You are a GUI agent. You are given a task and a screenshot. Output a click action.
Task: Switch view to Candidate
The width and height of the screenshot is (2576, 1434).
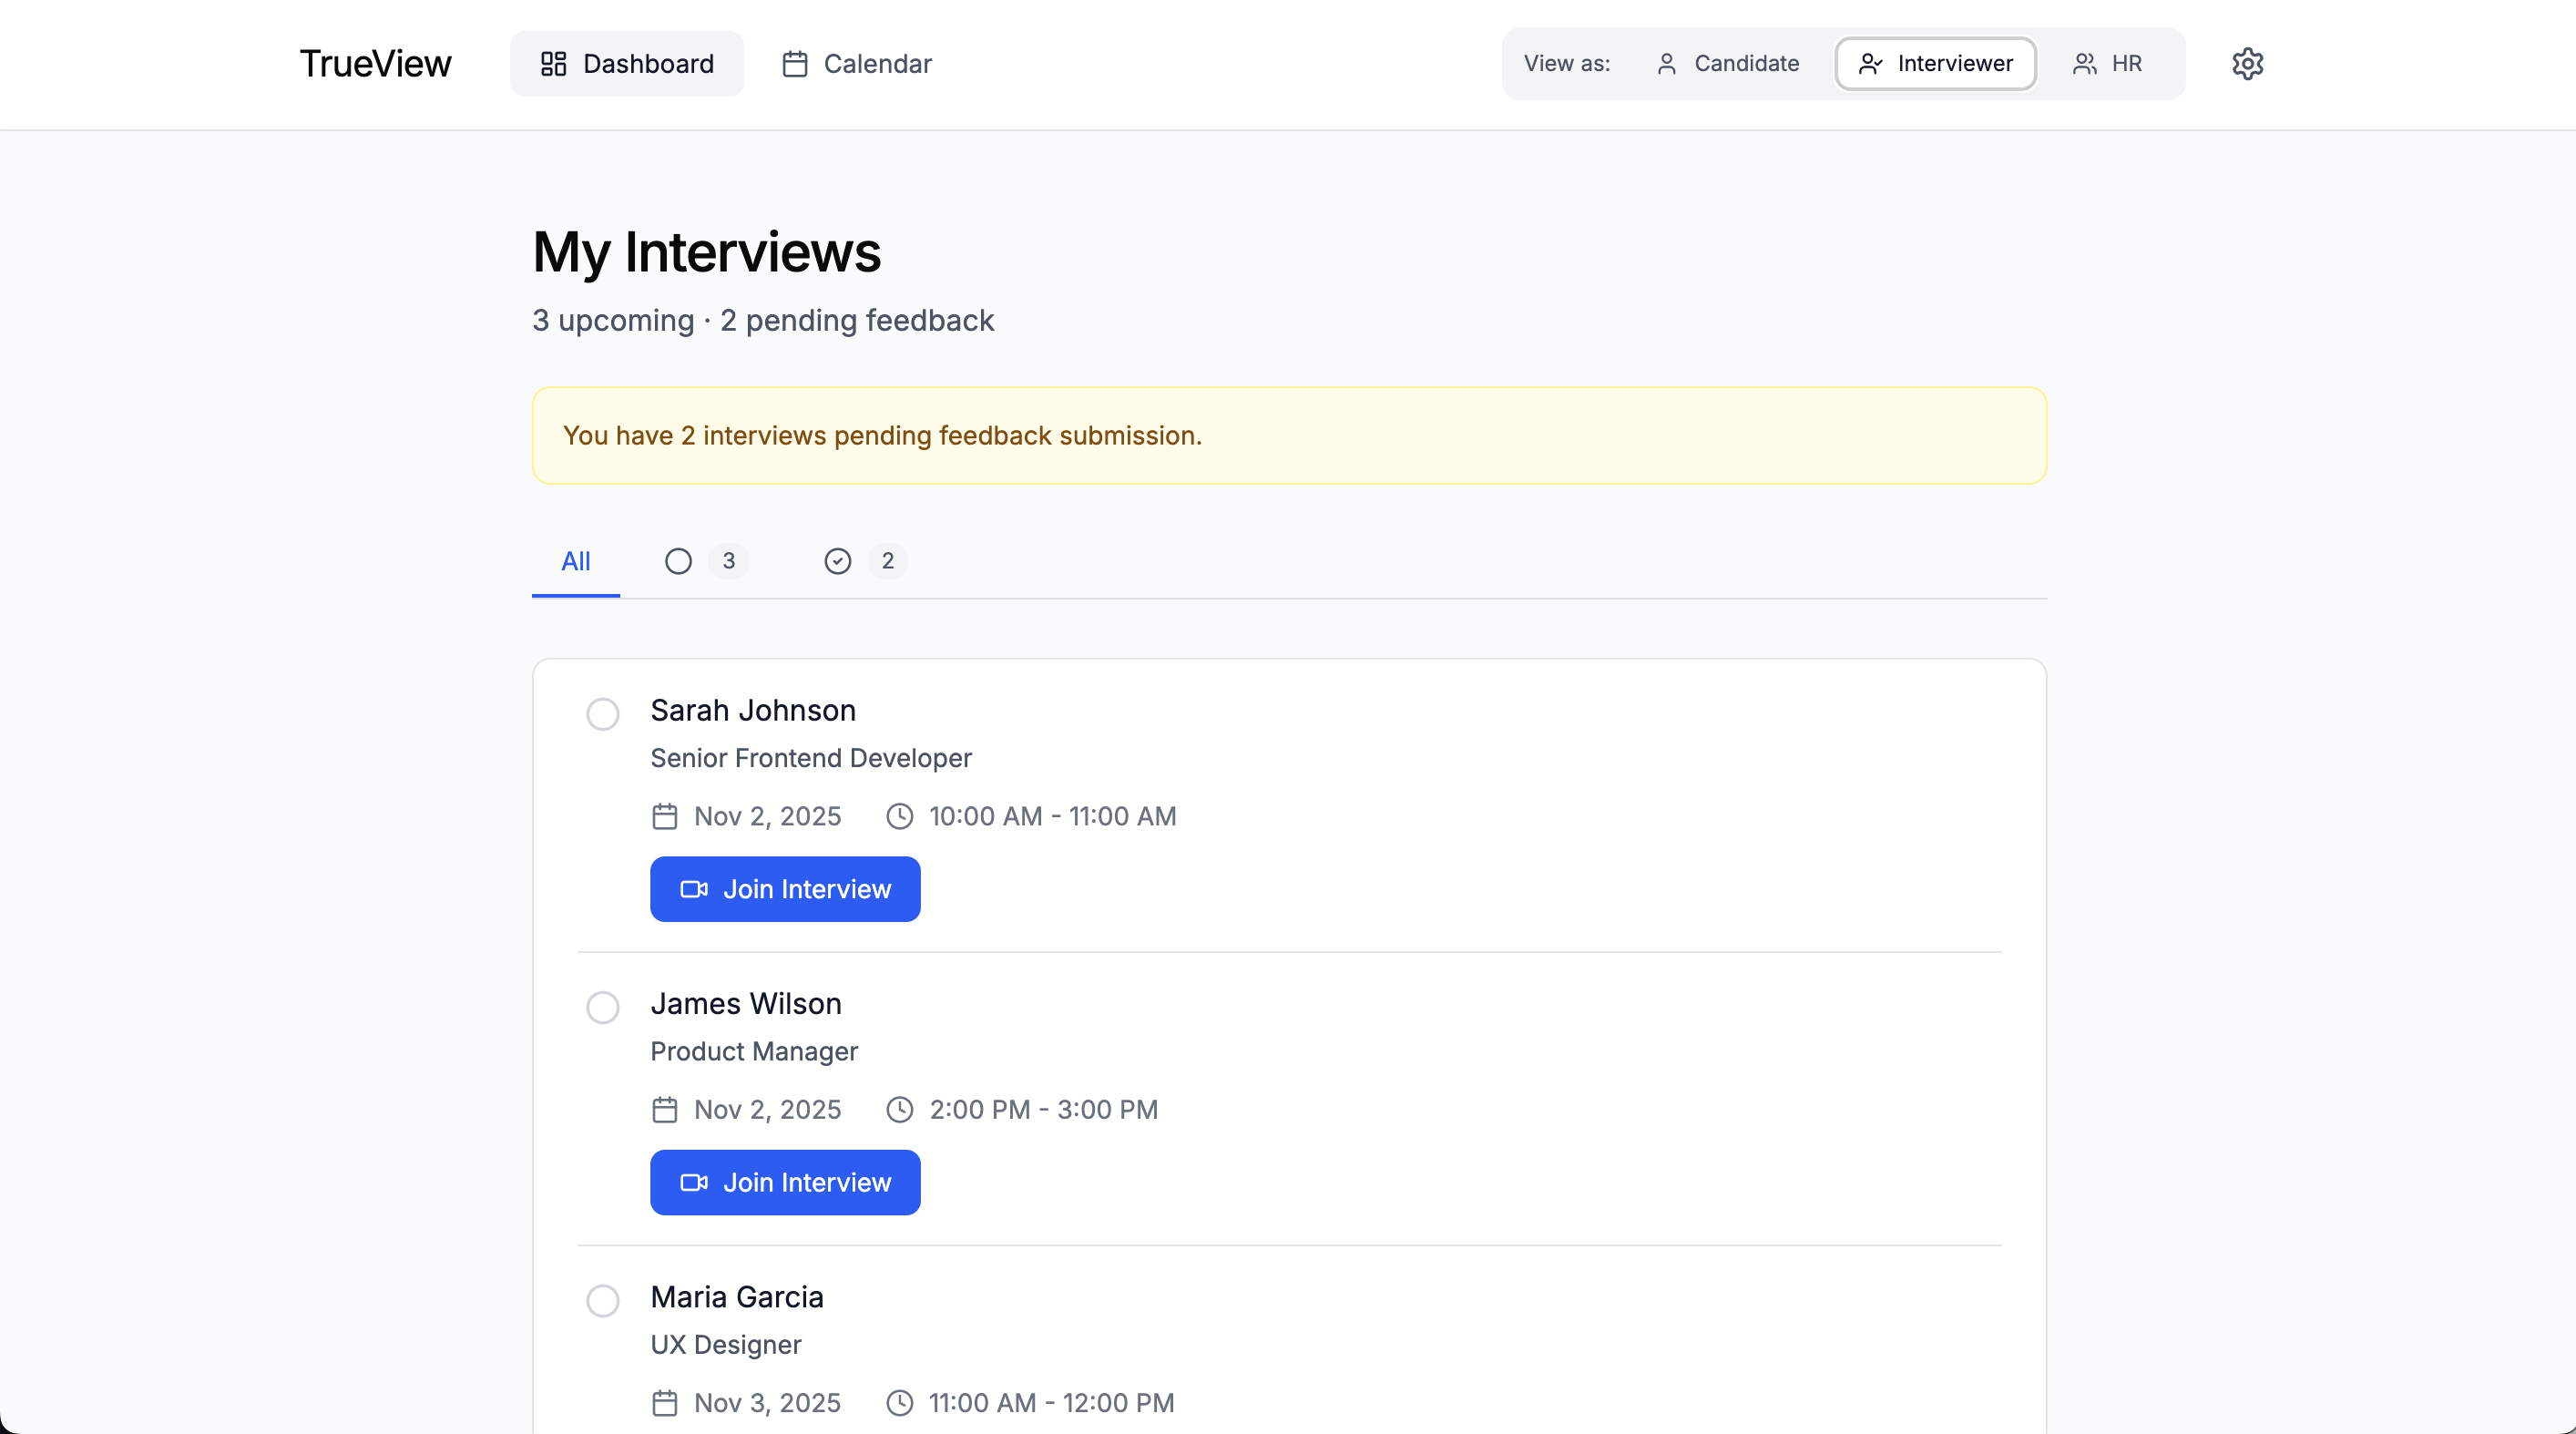click(x=1727, y=64)
